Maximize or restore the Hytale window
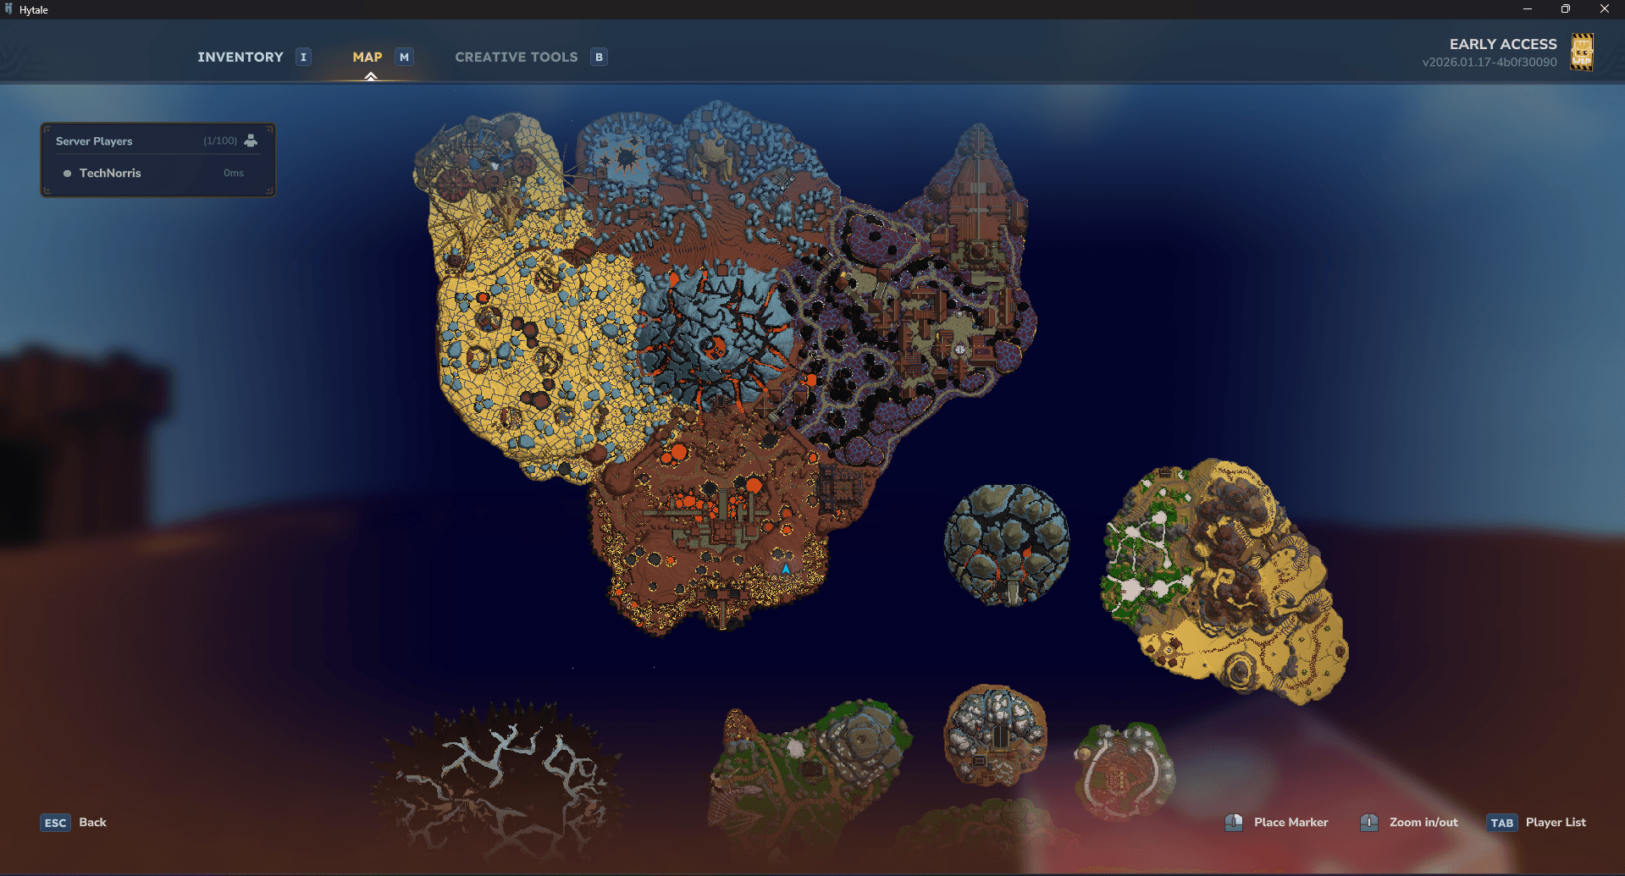1625x876 pixels. point(1565,9)
